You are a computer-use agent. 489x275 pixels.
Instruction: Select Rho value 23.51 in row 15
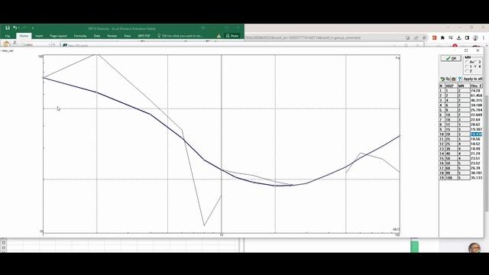tap(476, 158)
